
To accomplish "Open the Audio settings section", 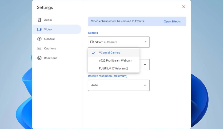I will (x=57, y=20).
